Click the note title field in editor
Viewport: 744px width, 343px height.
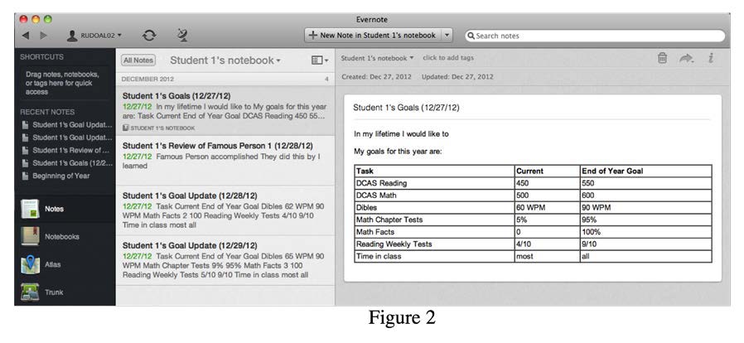[x=531, y=108]
